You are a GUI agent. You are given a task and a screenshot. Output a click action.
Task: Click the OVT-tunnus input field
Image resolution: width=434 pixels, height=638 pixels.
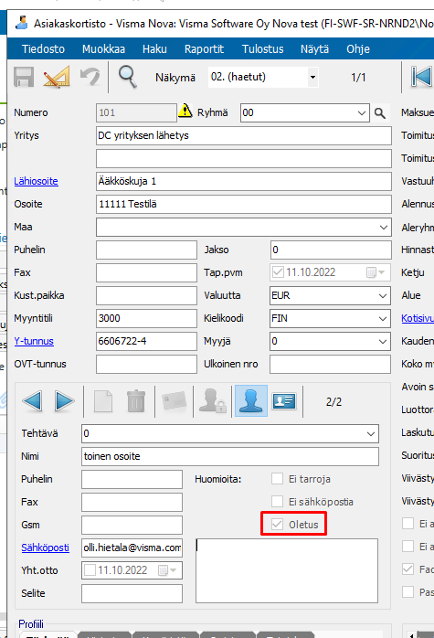point(146,364)
